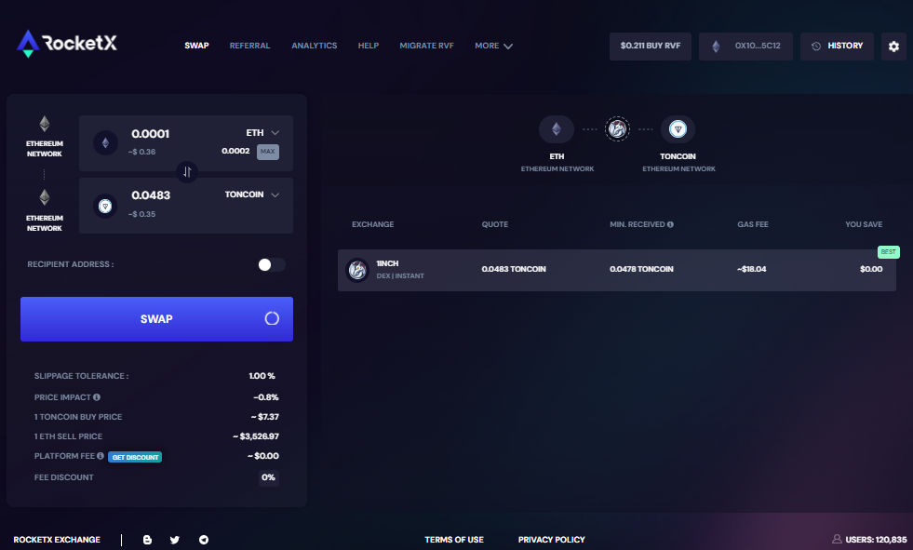The height and width of the screenshot is (550, 913).
Task: Click the price impact -0.8% value
Action: click(266, 397)
